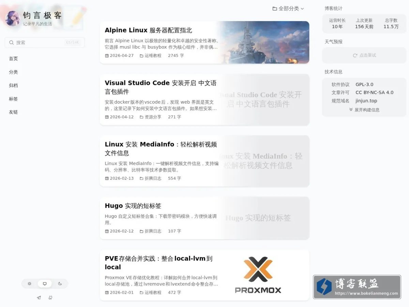
Task: Open Linux 安装 MediaInfo article title
Action: pos(161,149)
